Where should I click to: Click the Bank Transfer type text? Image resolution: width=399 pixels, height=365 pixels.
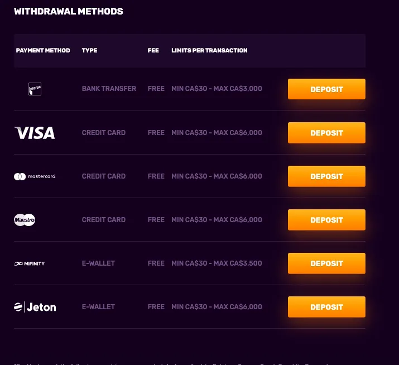109,89
